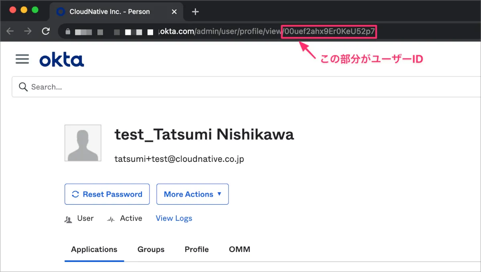Click the browser forward arrow
Viewport: 481px width, 272px height.
(x=28, y=31)
